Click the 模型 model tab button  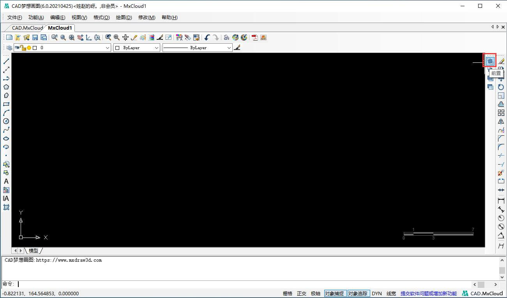point(34,250)
